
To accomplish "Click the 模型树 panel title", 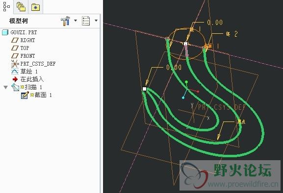I will tap(19, 21).
